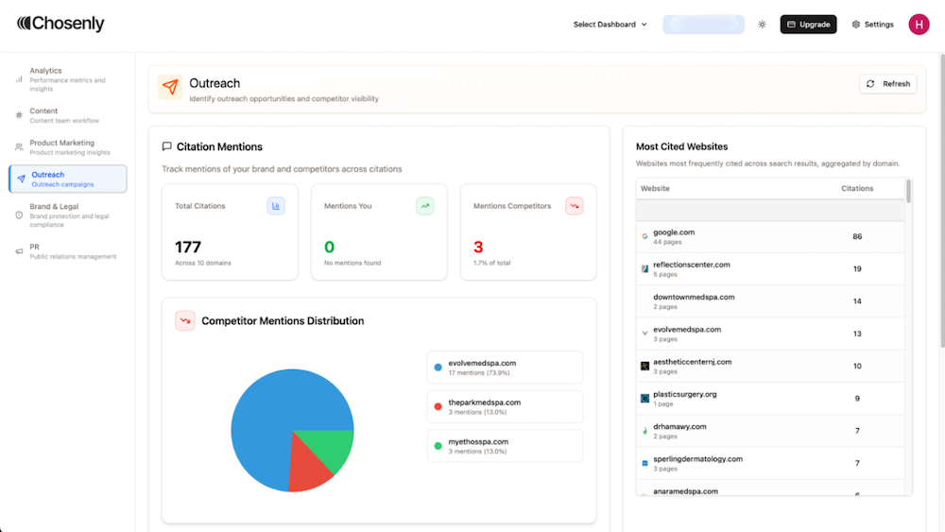Screen dimensions: 945x532
Task: Click the Competitor Mentions Distribution red icon
Action: pyautogui.click(x=185, y=320)
